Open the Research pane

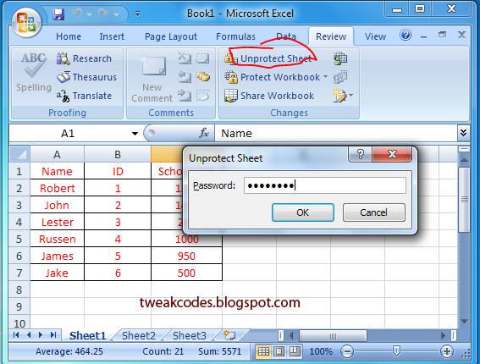84,58
